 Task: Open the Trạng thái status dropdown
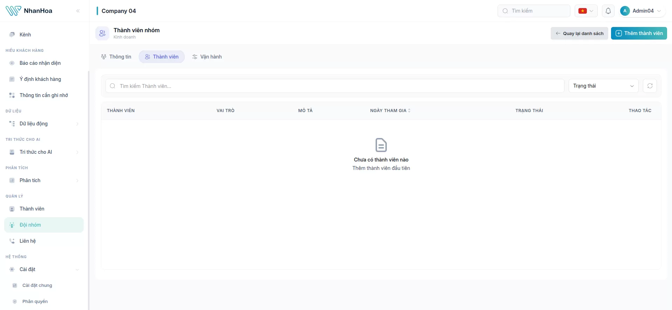pyautogui.click(x=603, y=86)
